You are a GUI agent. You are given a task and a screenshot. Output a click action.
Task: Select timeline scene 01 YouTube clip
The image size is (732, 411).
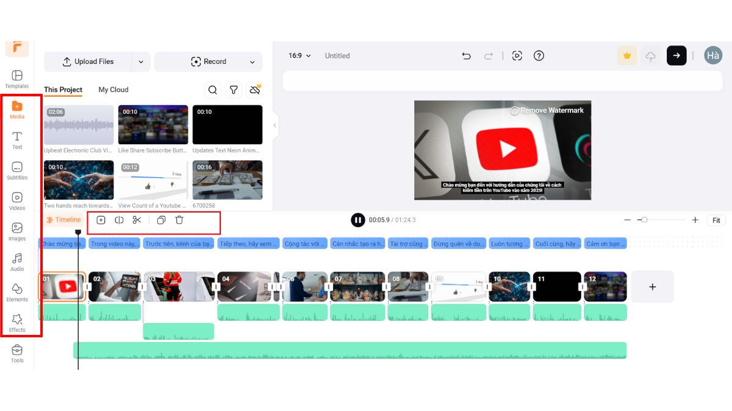coord(62,287)
